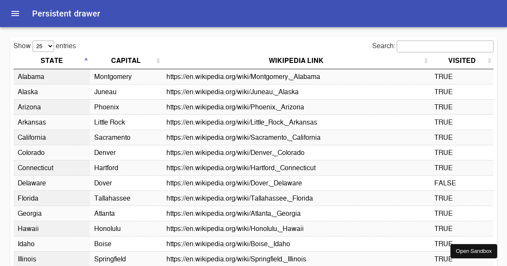This screenshot has height=266, width=507.
Task: Focus the Search input field
Action: click(445, 46)
